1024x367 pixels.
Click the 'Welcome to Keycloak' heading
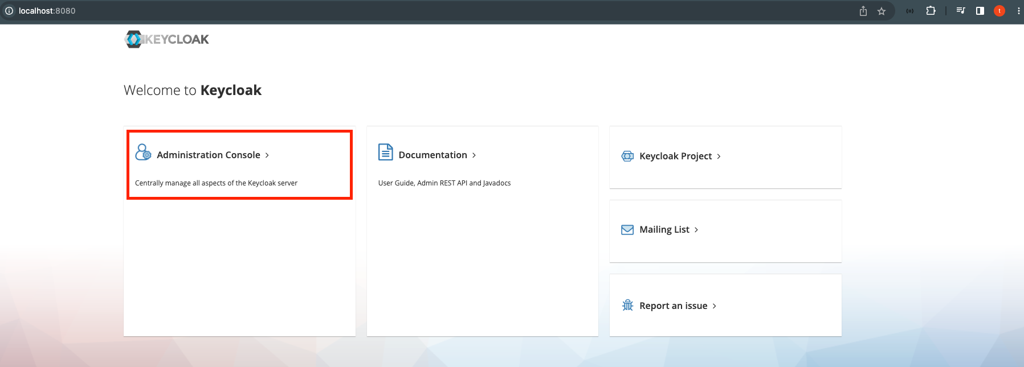click(x=193, y=90)
